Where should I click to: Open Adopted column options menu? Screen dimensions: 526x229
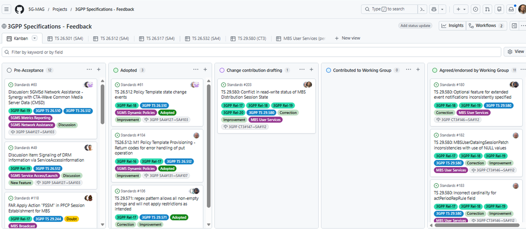click(x=196, y=70)
